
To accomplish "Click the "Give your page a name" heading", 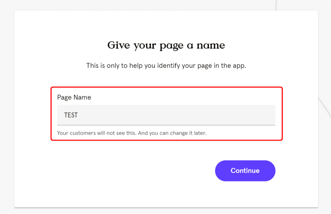I will 166,45.
